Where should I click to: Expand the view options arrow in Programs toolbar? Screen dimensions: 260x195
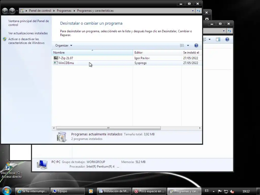(x=188, y=45)
